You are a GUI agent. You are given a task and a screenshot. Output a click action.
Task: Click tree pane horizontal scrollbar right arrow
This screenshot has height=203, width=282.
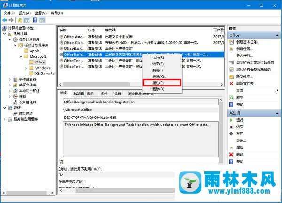pos(52,193)
